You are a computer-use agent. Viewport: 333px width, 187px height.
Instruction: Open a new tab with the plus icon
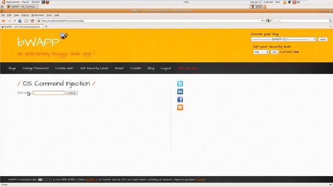click(x=46, y=26)
